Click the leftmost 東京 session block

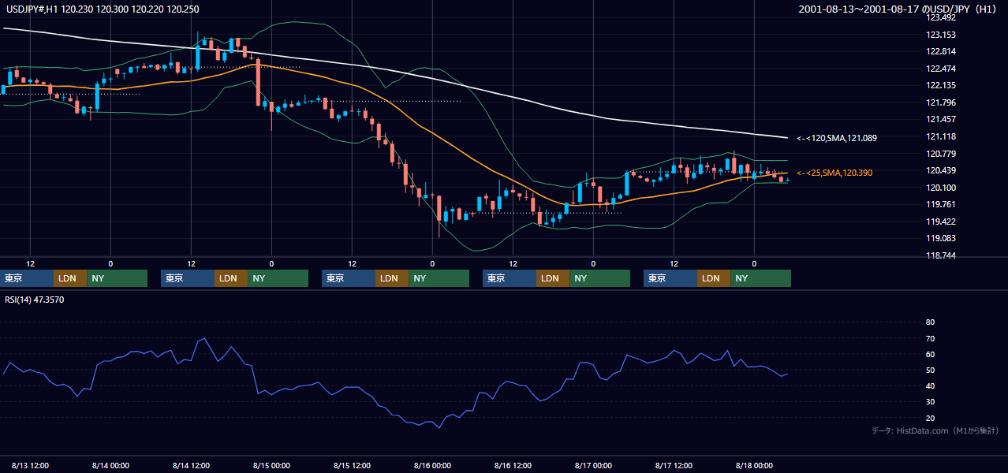coord(27,278)
